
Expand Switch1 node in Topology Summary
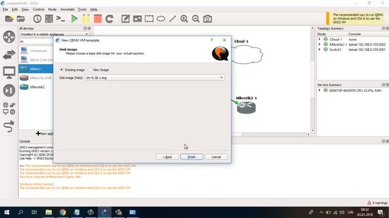click(320, 50)
